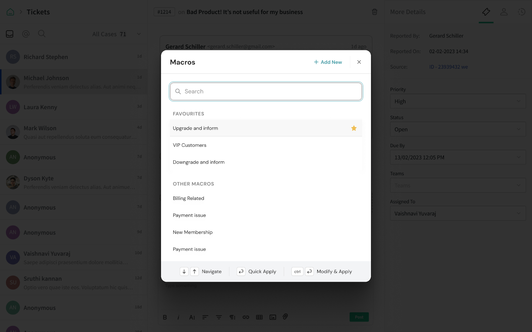The image size is (532, 332).
Task: Open the contact person details tab icon
Action: tap(504, 12)
